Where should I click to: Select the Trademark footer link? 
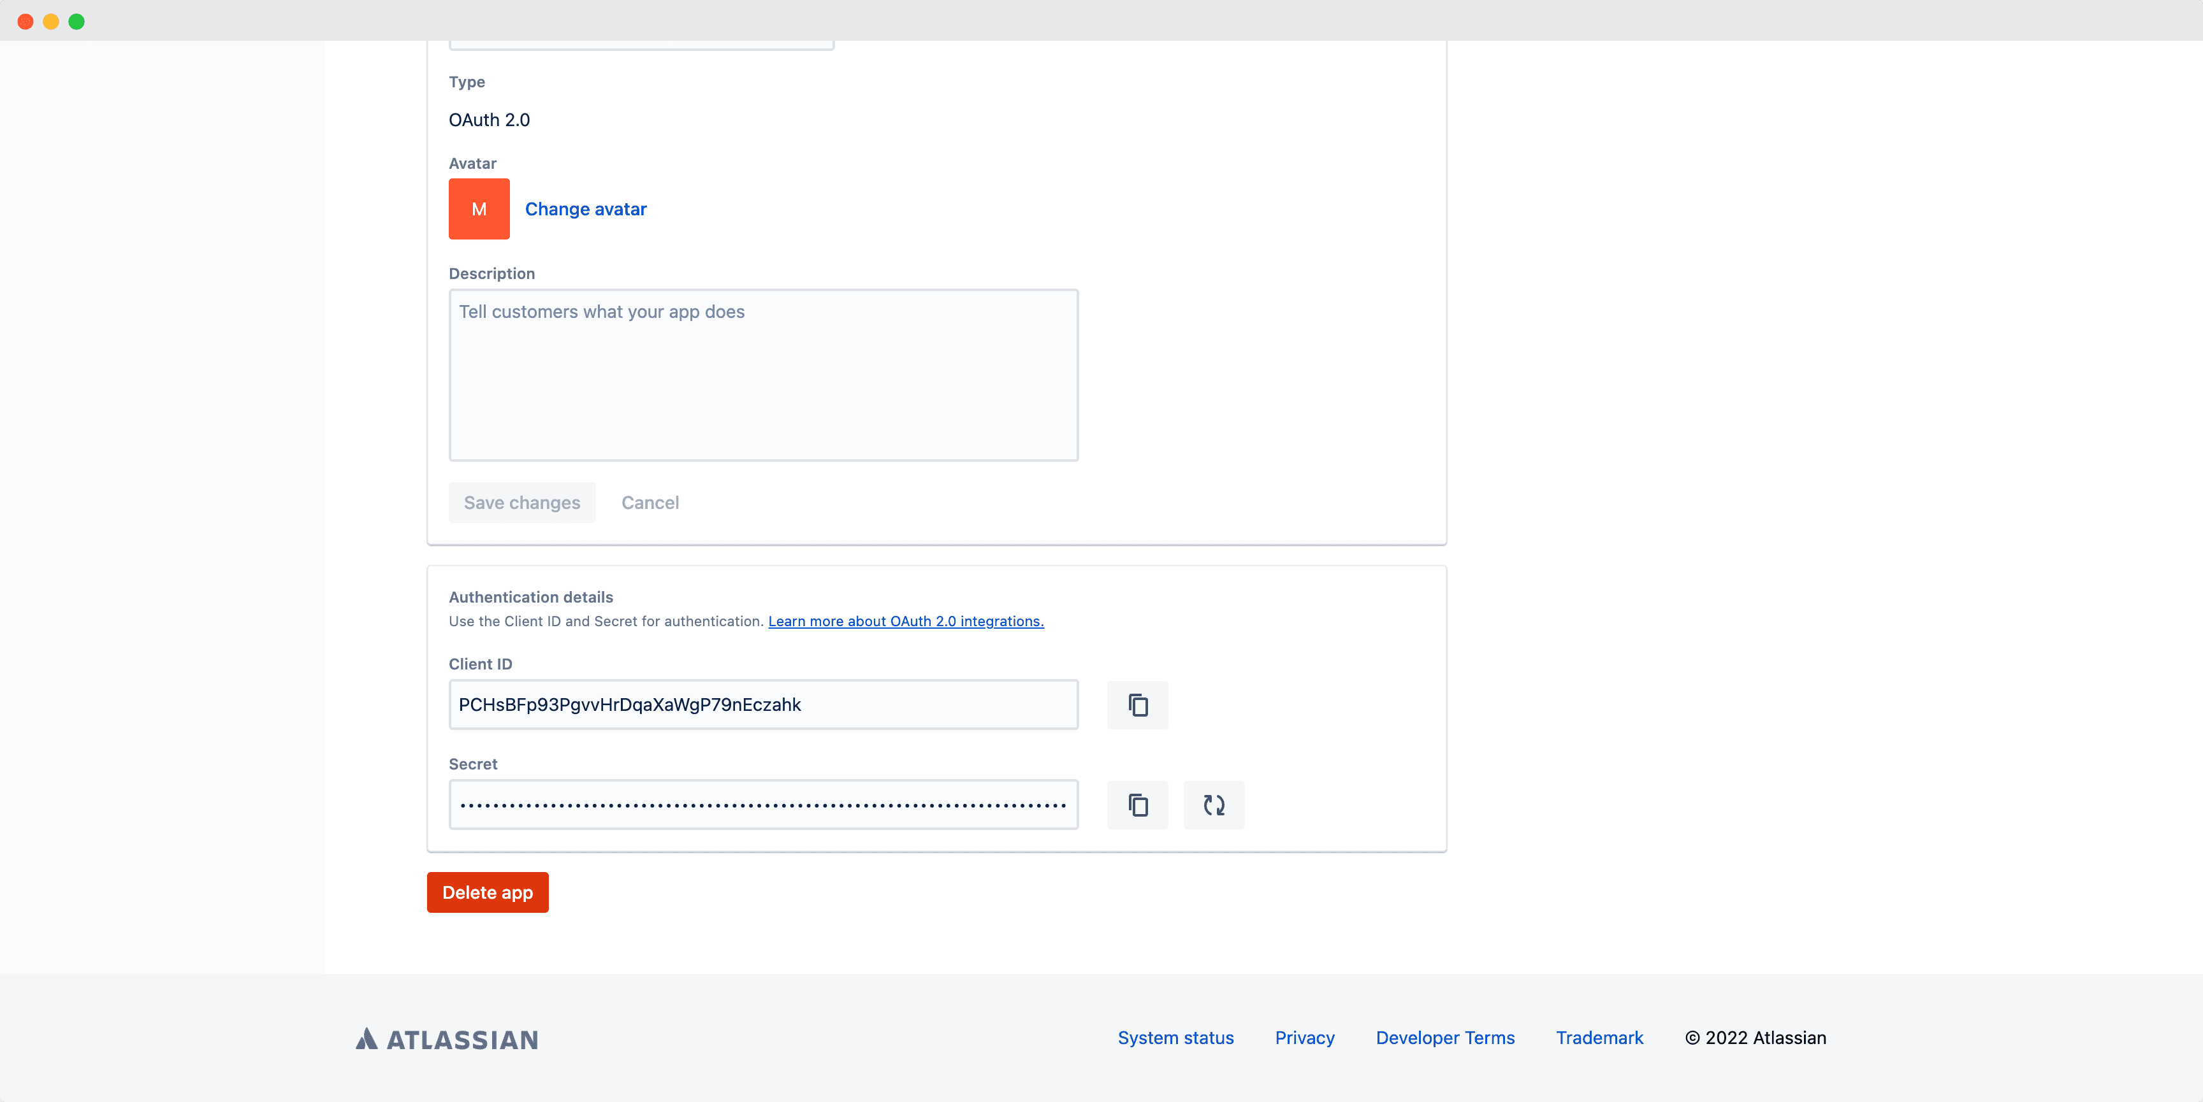pyautogui.click(x=1600, y=1037)
